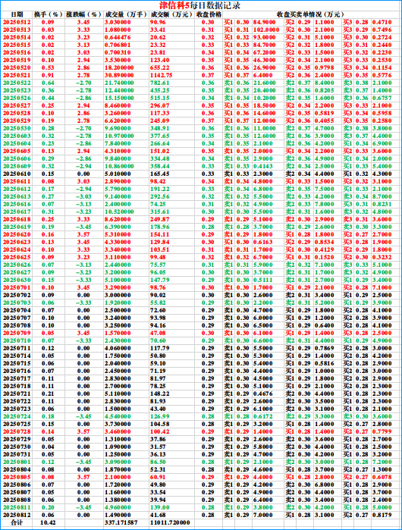Click the 收盘买卖单情况（万元） header

tap(310, 14)
